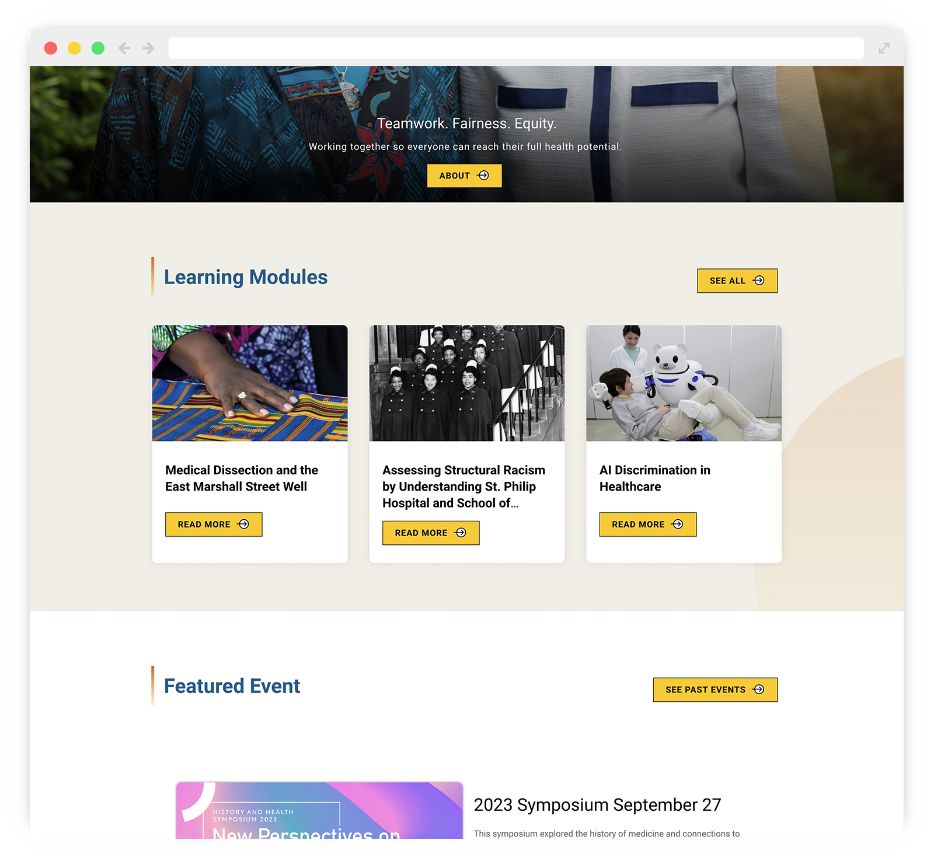Click the browser forward arrow icon
Viewport: 934px width, 861px height.
coord(148,48)
